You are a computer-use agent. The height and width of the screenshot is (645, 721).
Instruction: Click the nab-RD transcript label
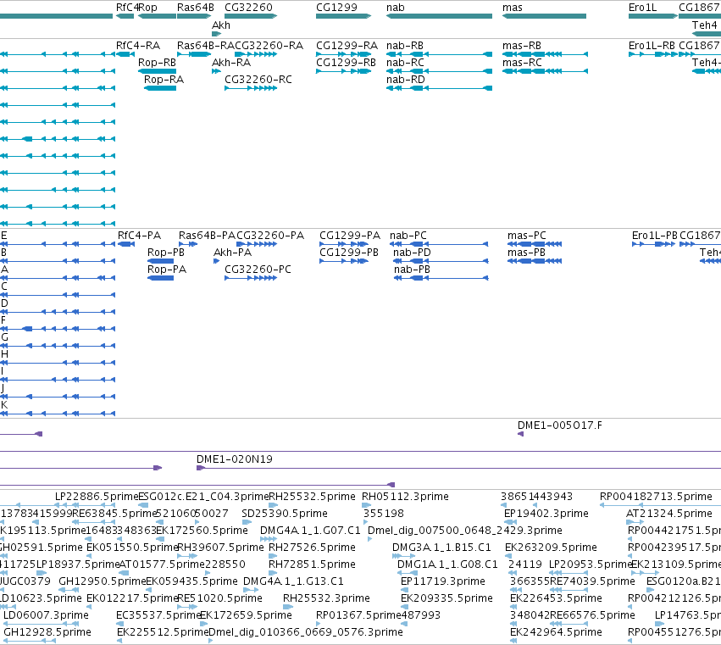(x=406, y=79)
